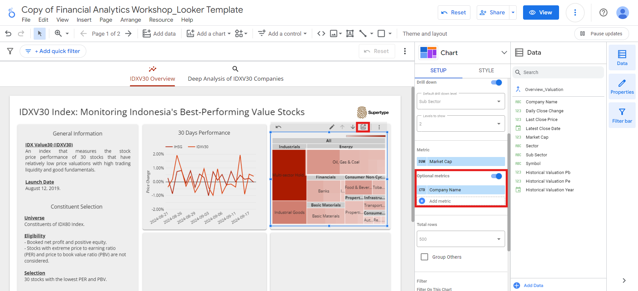Open the Filter bar side button
Image resolution: width=638 pixels, height=291 pixels.
[622, 115]
